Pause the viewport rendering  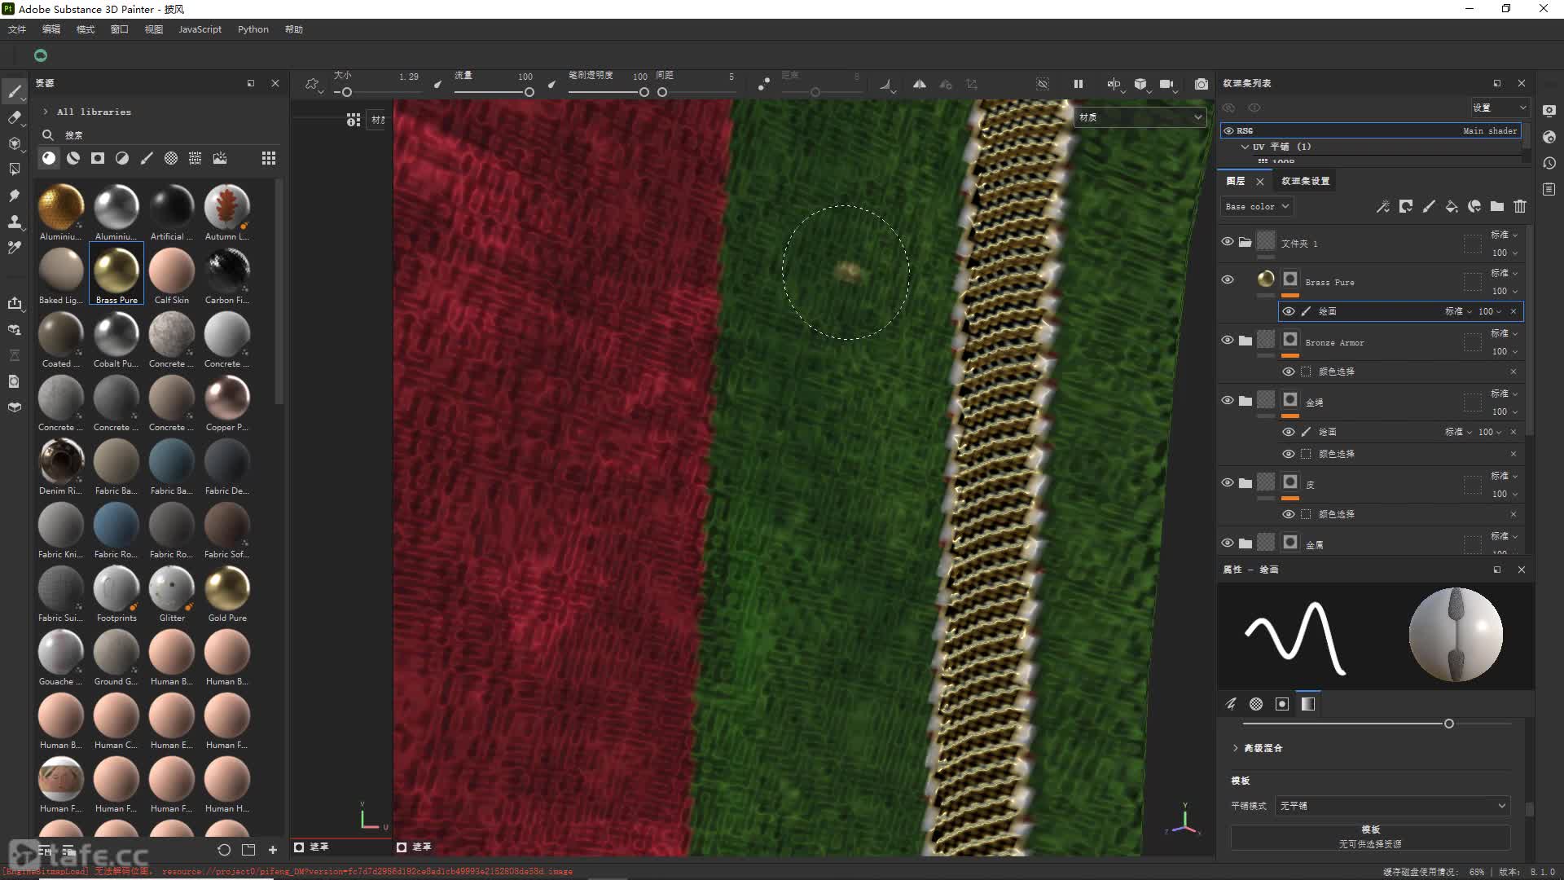pos(1078,84)
